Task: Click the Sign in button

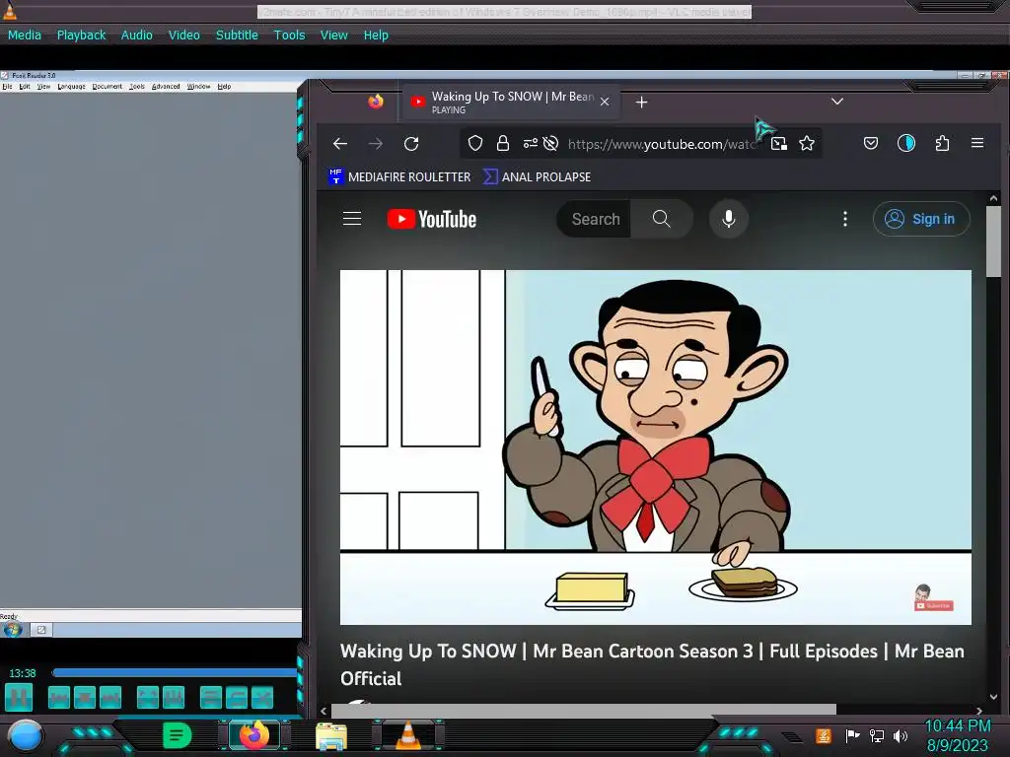Action: coord(921,219)
